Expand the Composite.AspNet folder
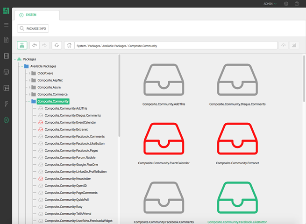The image size is (306, 224). (29, 80)
